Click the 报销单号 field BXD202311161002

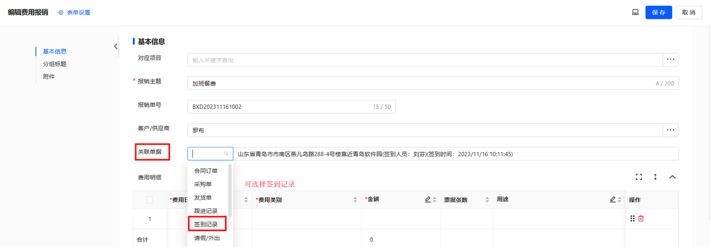coord(291,107)
